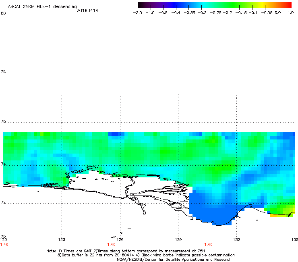
Task: Click the longitude label 123
Action: click(x=62, y=239)
